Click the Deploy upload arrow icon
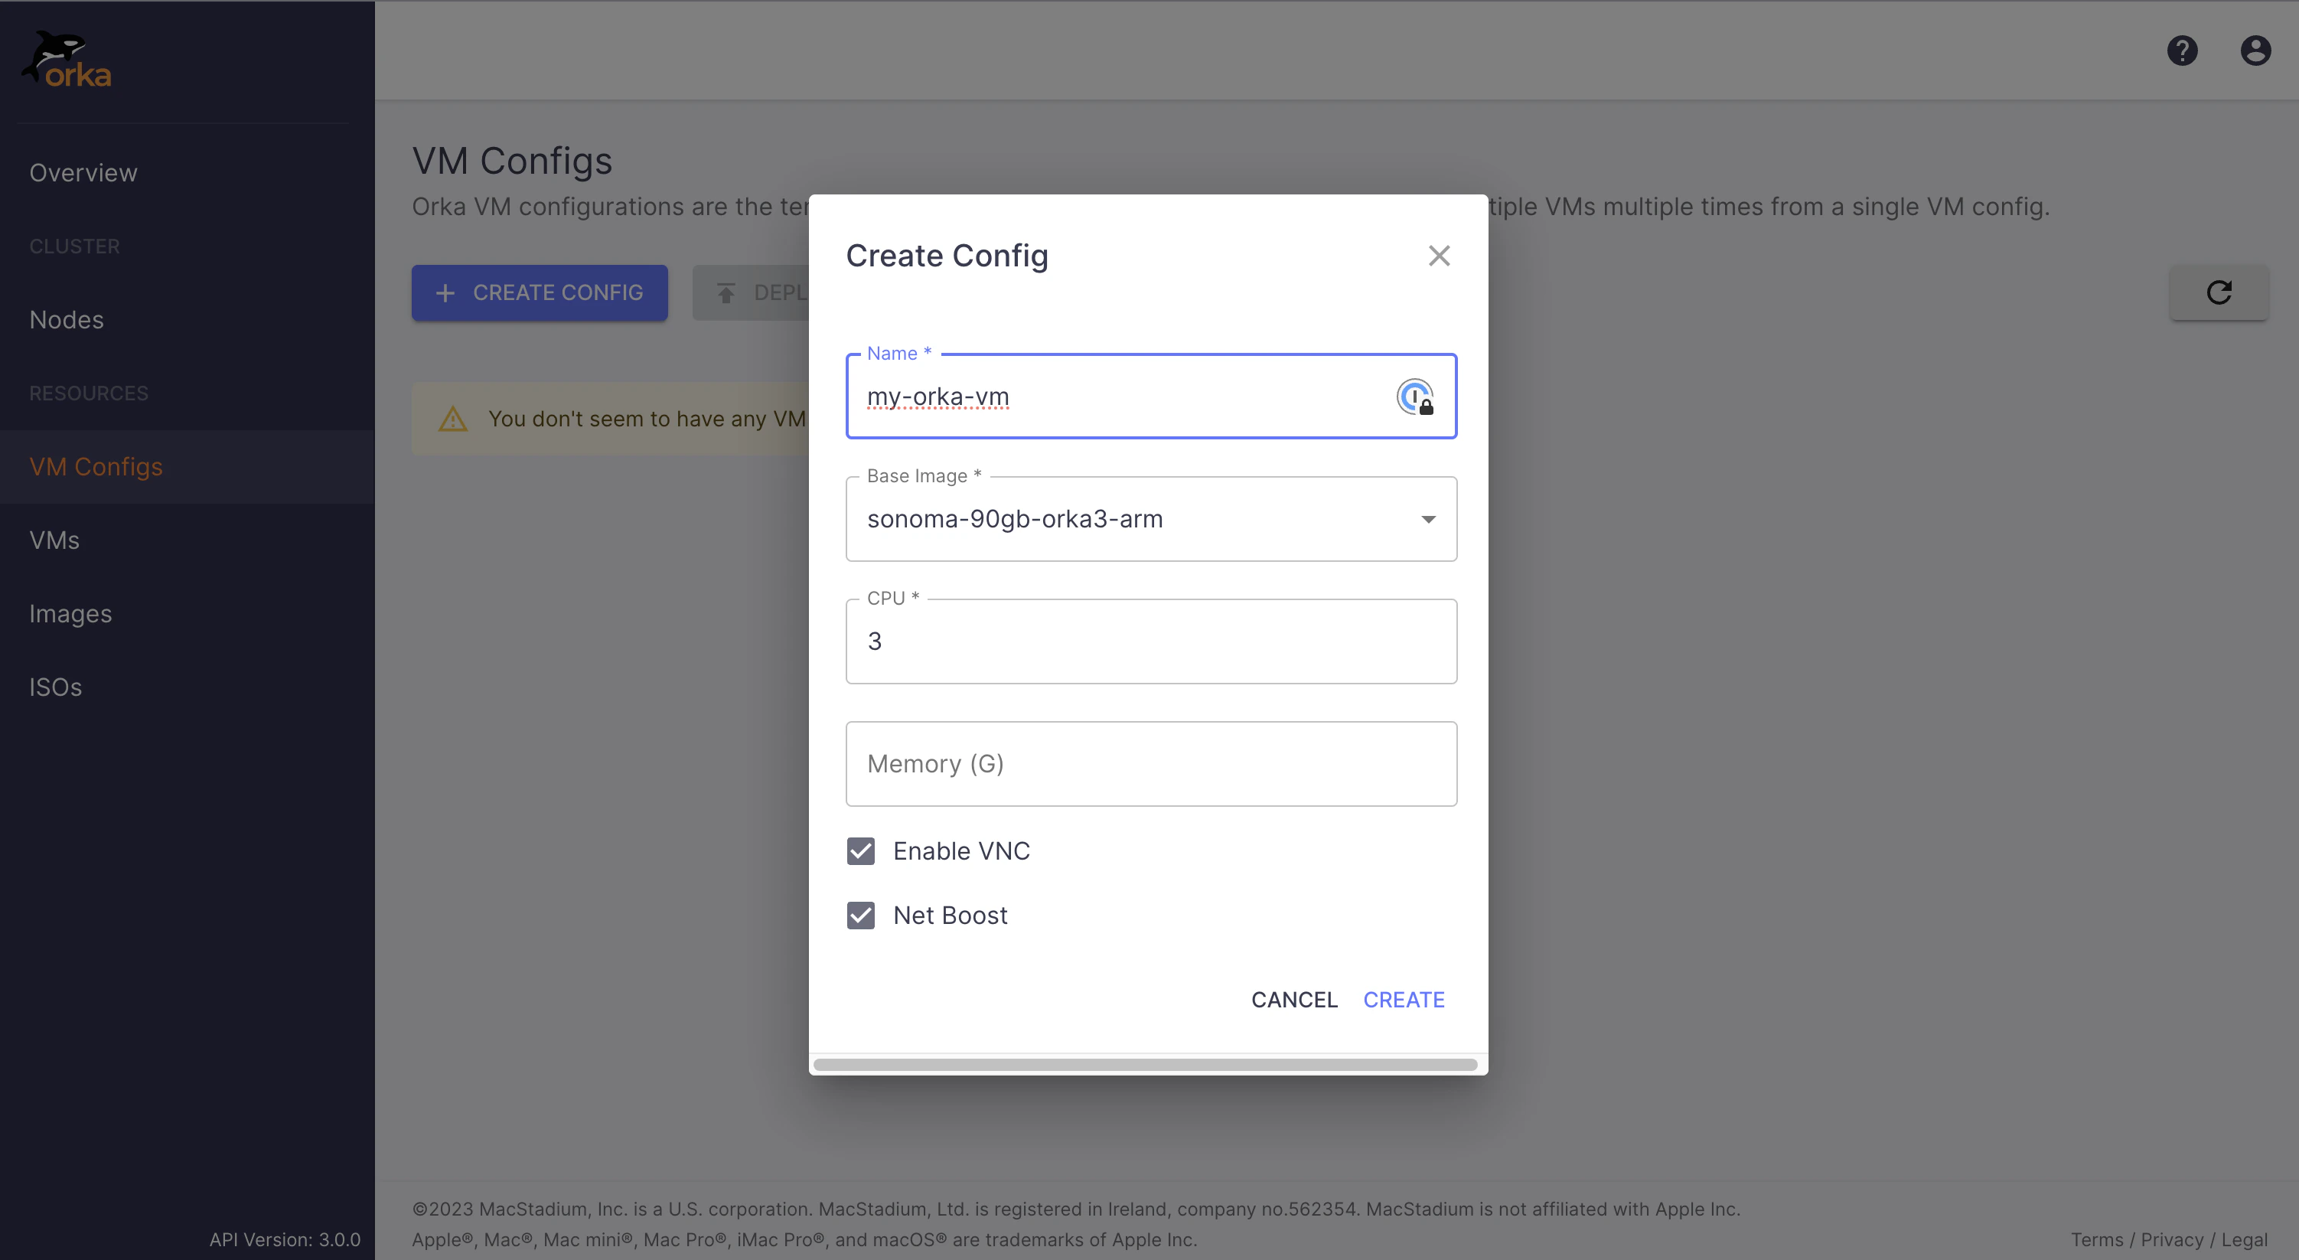 (726, 293)
